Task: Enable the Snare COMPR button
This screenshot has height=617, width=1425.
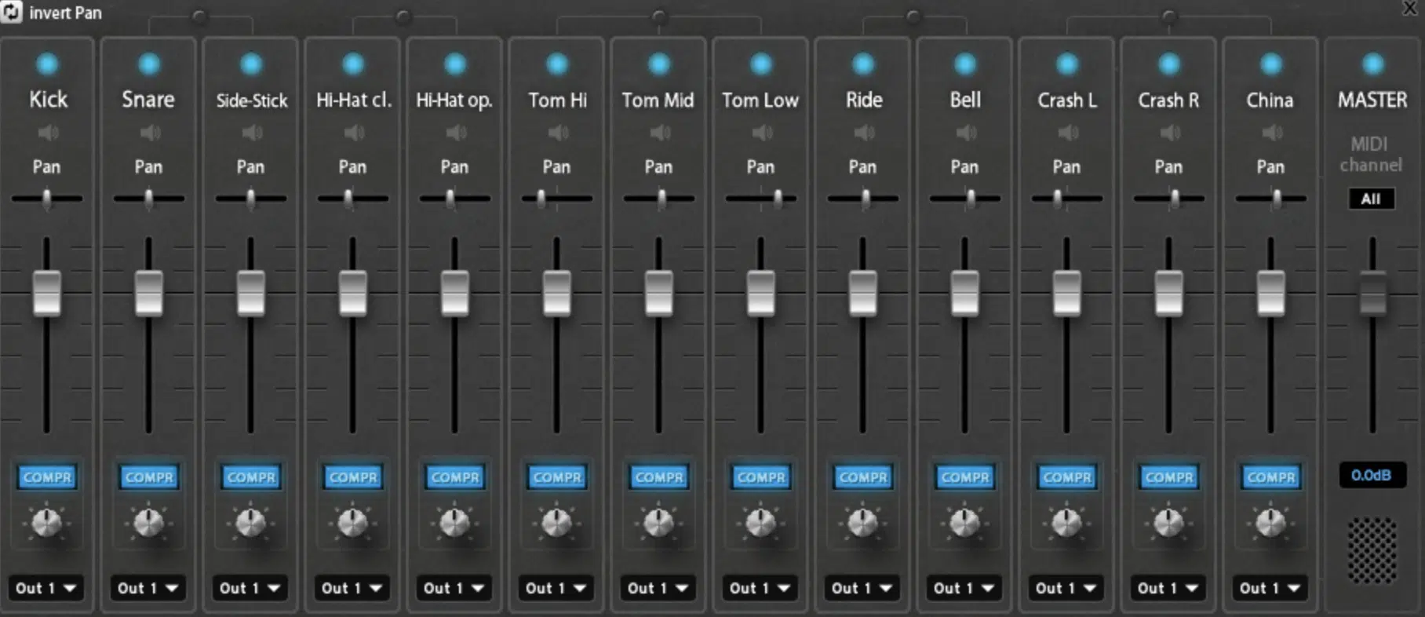Action: [x=149, y=477]
